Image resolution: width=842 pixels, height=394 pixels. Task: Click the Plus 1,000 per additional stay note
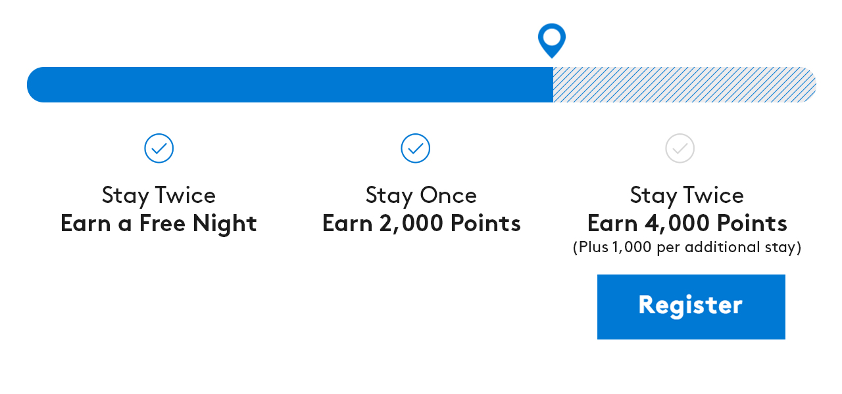click(x=687, y=248)
